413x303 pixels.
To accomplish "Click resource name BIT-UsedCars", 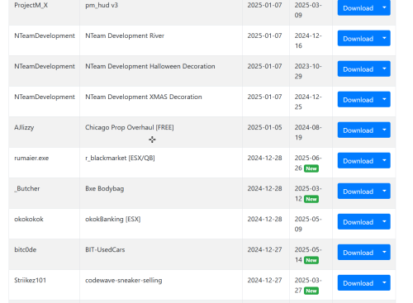I will click(x=105, y=249).
